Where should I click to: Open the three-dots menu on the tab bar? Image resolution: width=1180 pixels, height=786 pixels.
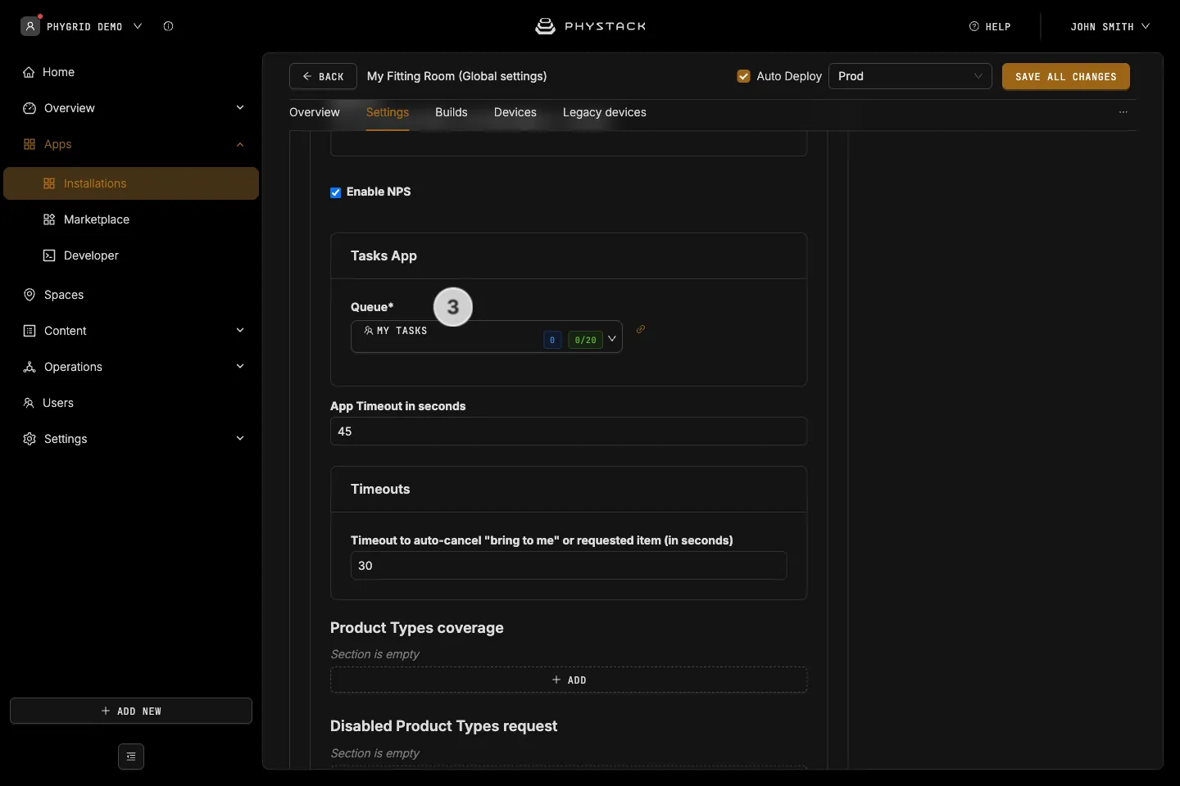pyautogui.click(x=1123, y=112)
